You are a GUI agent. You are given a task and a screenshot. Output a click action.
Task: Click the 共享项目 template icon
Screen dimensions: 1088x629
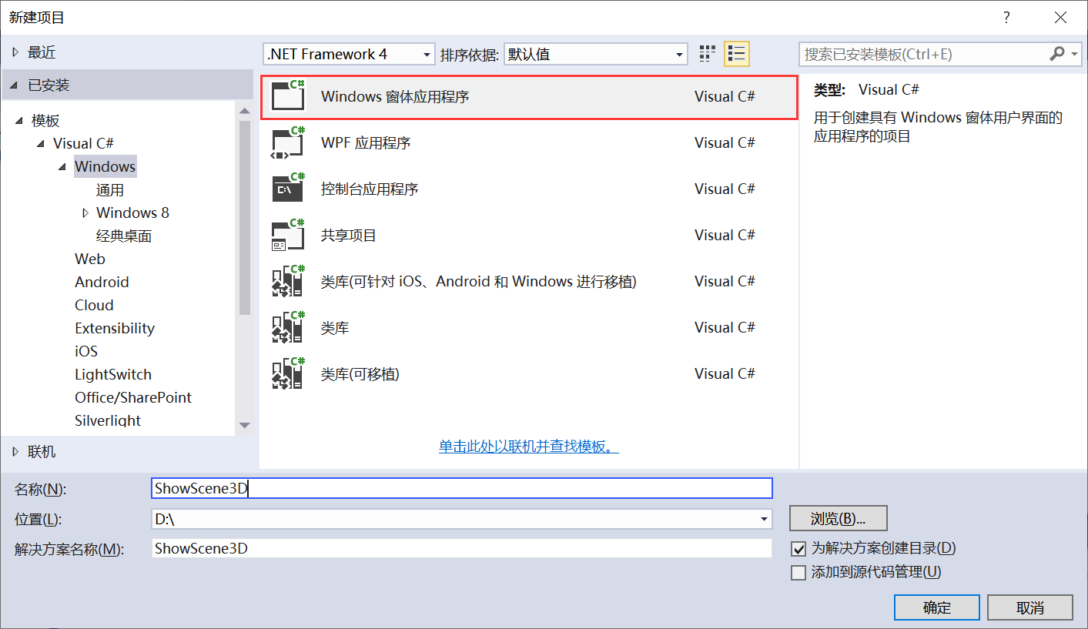[289, 235]
